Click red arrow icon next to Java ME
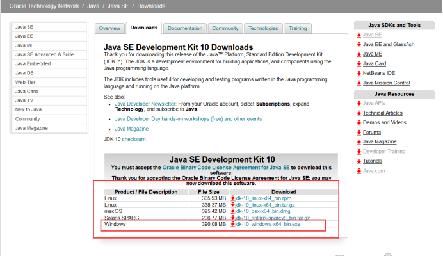 (358, 54)
